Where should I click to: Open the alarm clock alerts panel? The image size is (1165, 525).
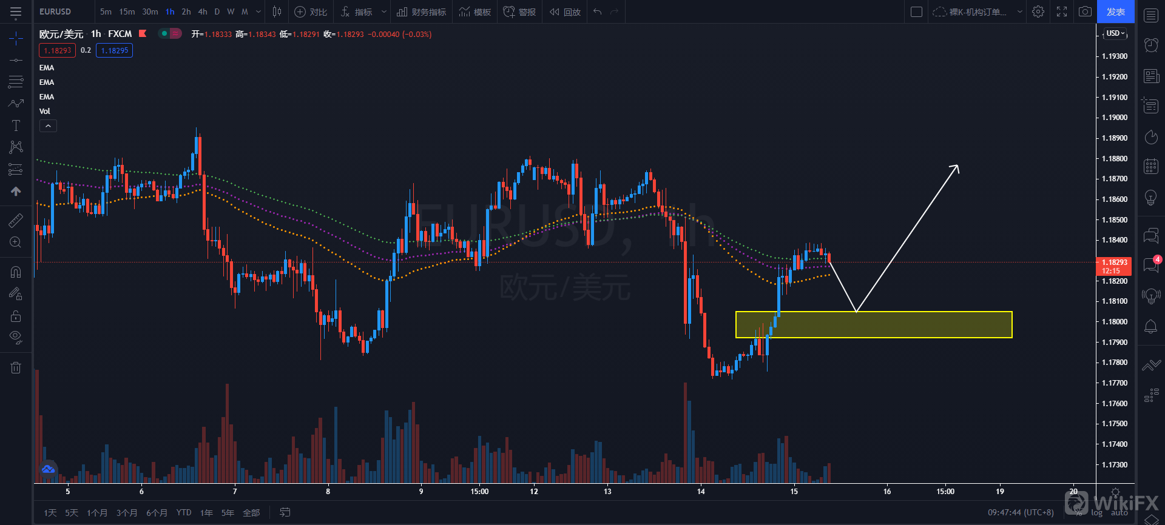(1151, 45)
